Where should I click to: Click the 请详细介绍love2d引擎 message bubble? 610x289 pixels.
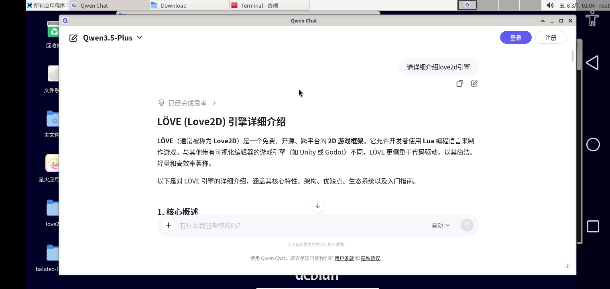(x=438, y=67)
